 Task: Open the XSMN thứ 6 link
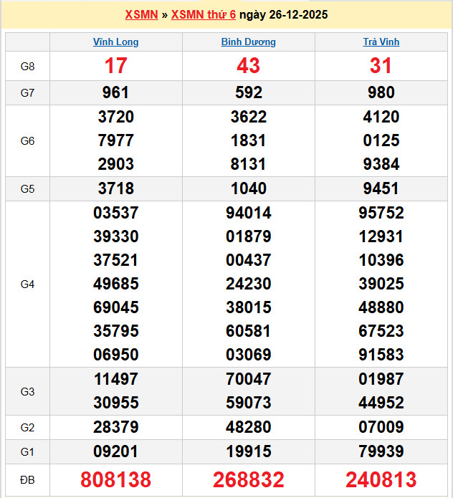coord(204,14)
